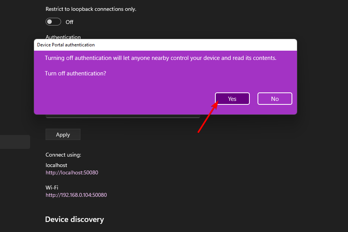Toggle the loopback connections restriction switch
Screen dimensions: 348x232
[53, 22]
